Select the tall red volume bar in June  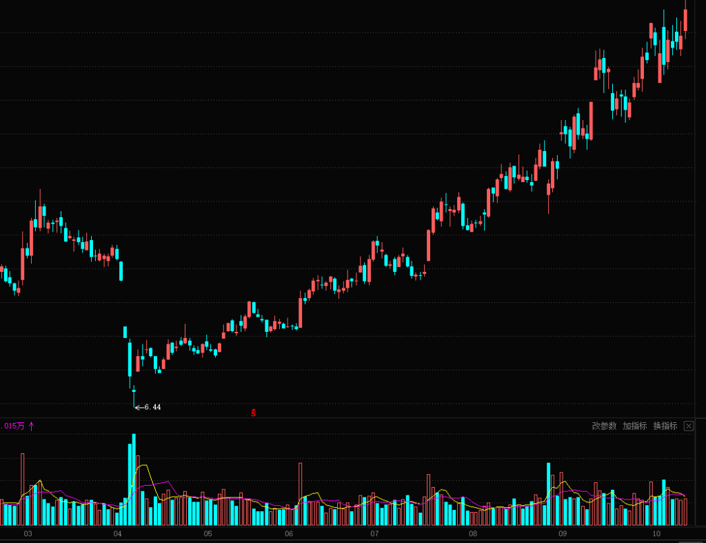click(x=301, y=493)
